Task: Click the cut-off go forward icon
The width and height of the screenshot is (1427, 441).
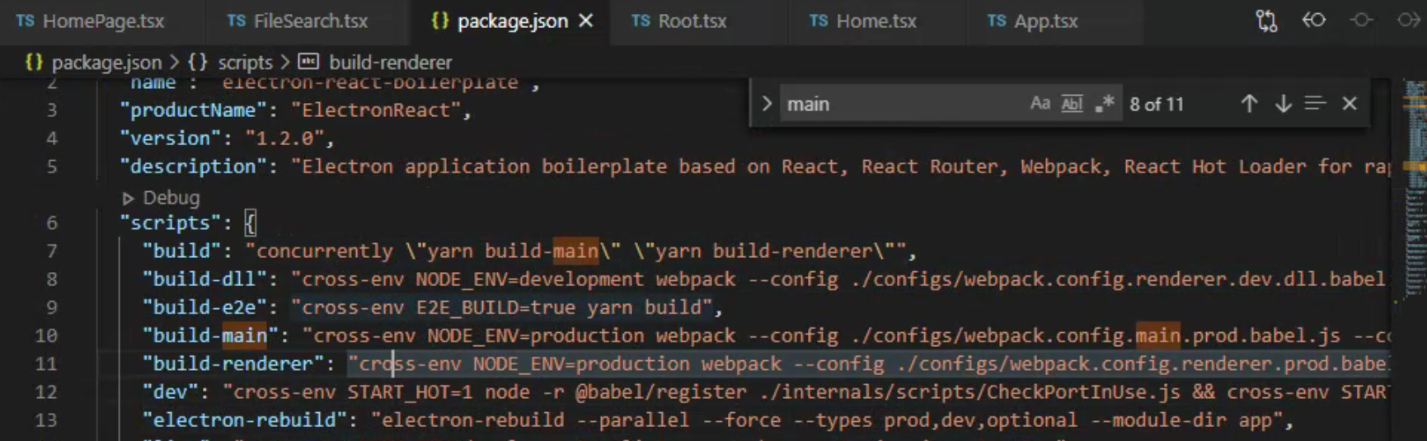Action: (x=1409, y=20)
